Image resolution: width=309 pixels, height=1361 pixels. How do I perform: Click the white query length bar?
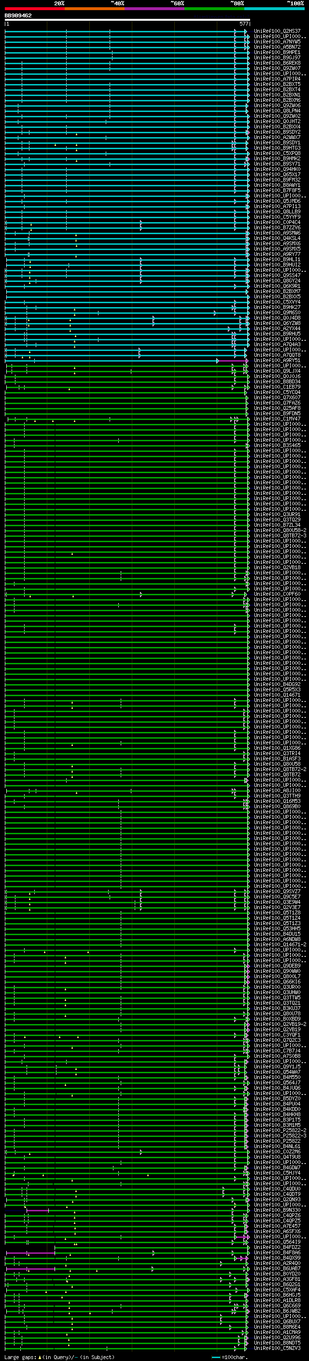pyautogui.click(x=127, y=19)
